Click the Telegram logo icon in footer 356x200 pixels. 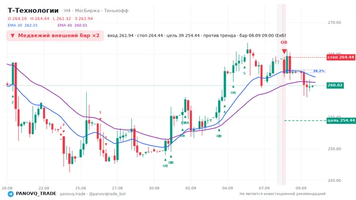point(11,194)
